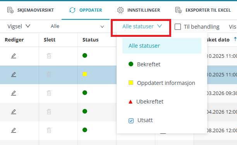Click trash icon in 08.2026 12:00 row

(x=49, y=130)
